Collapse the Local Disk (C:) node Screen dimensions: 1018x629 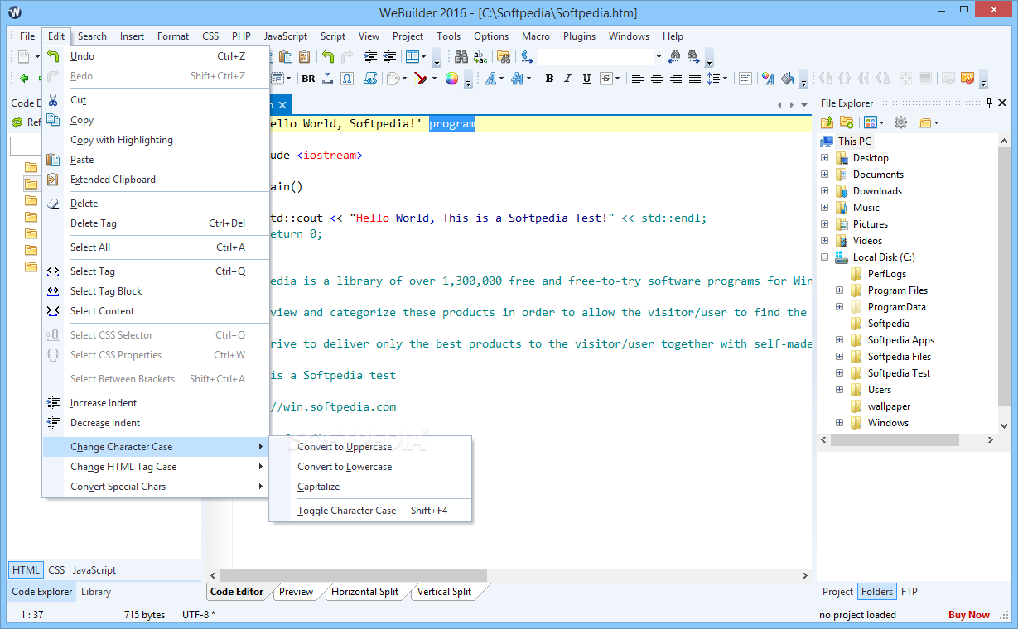click(x=824, y=257)
